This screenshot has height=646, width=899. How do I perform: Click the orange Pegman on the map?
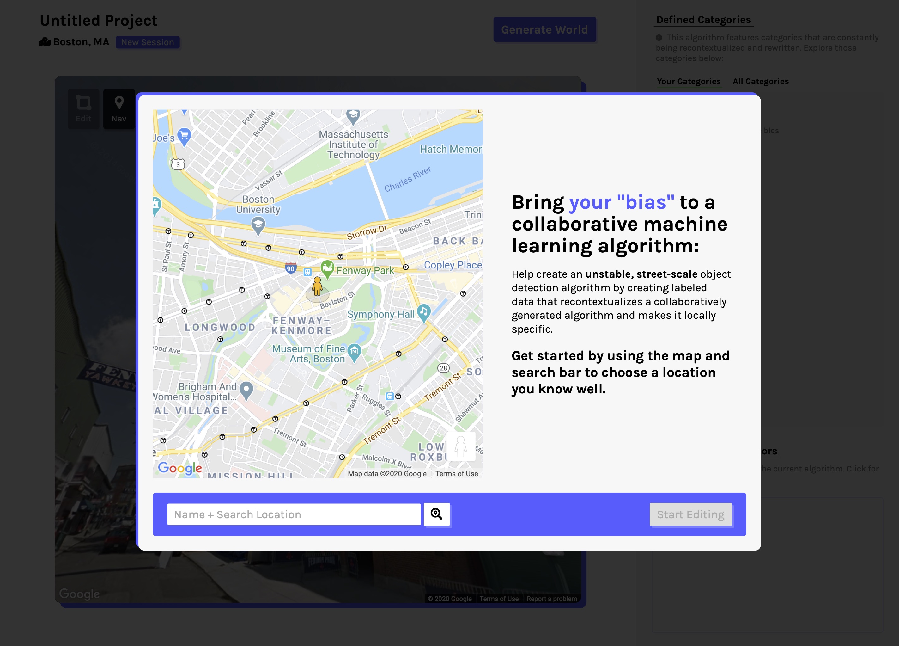pyautogui.click(x=317, y=286)
